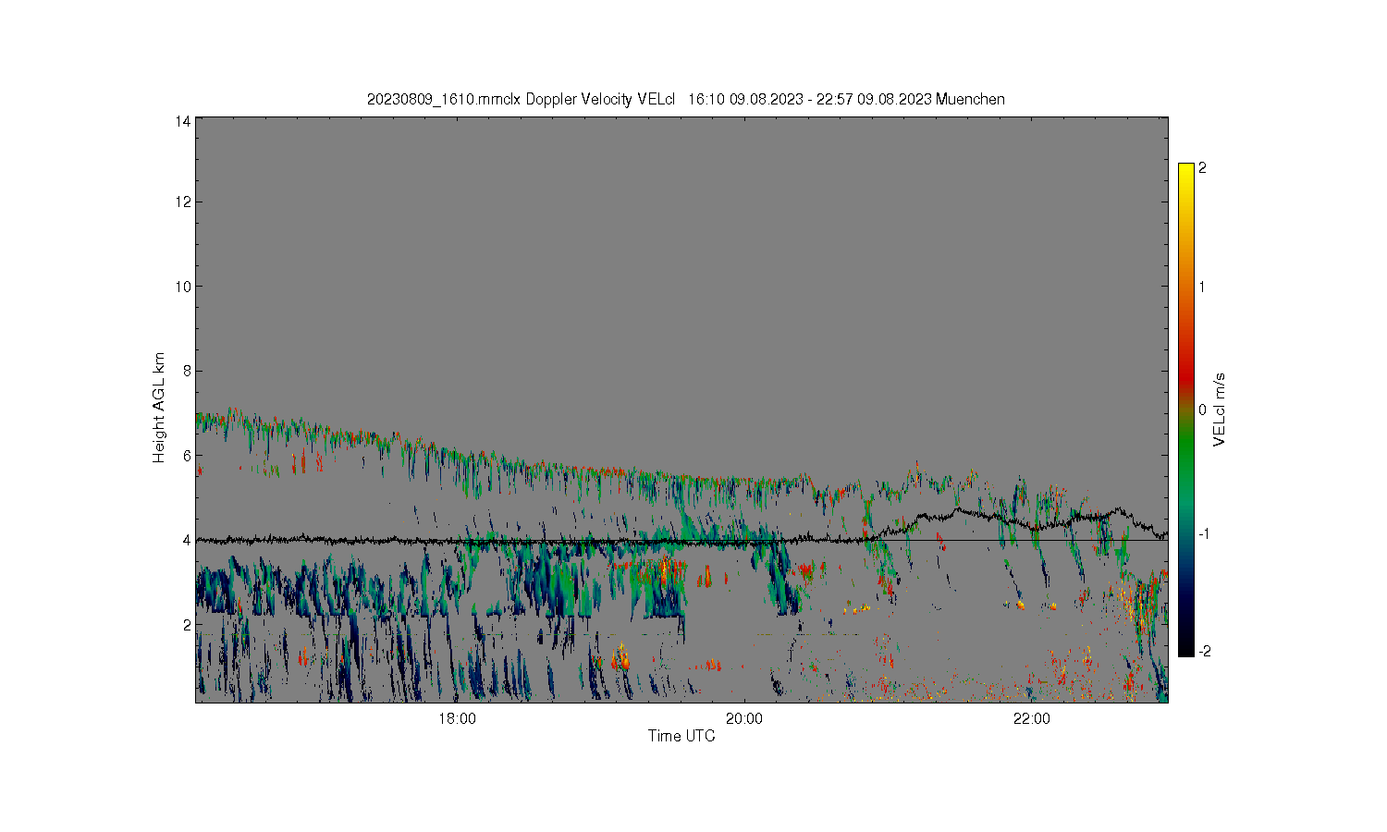The width and height of the screenshot is (1387, 832).
Task: Click the 22:00 time tick label
Action: (x=1032, y=719)
